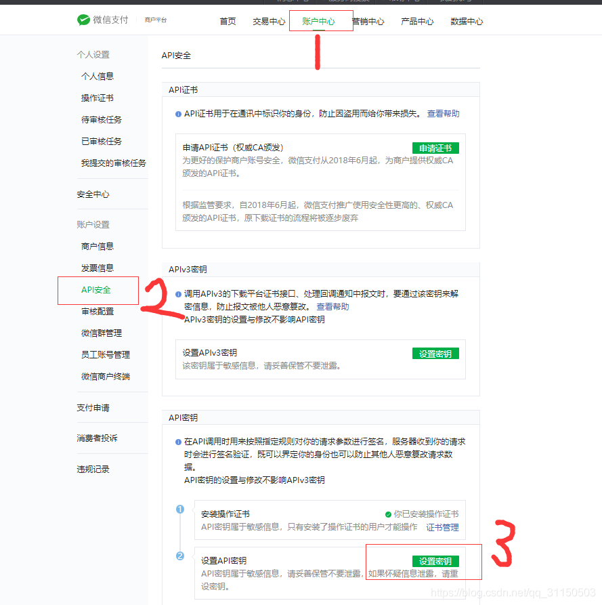Open 员工账号管理 in the sidebar
The width and height of the screenshot is (602, 605).
point(105,354)
